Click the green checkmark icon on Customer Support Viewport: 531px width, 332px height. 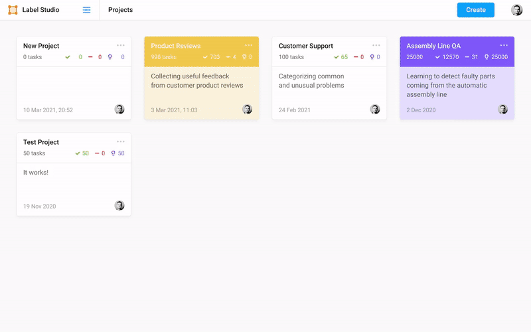pos(337,57)
